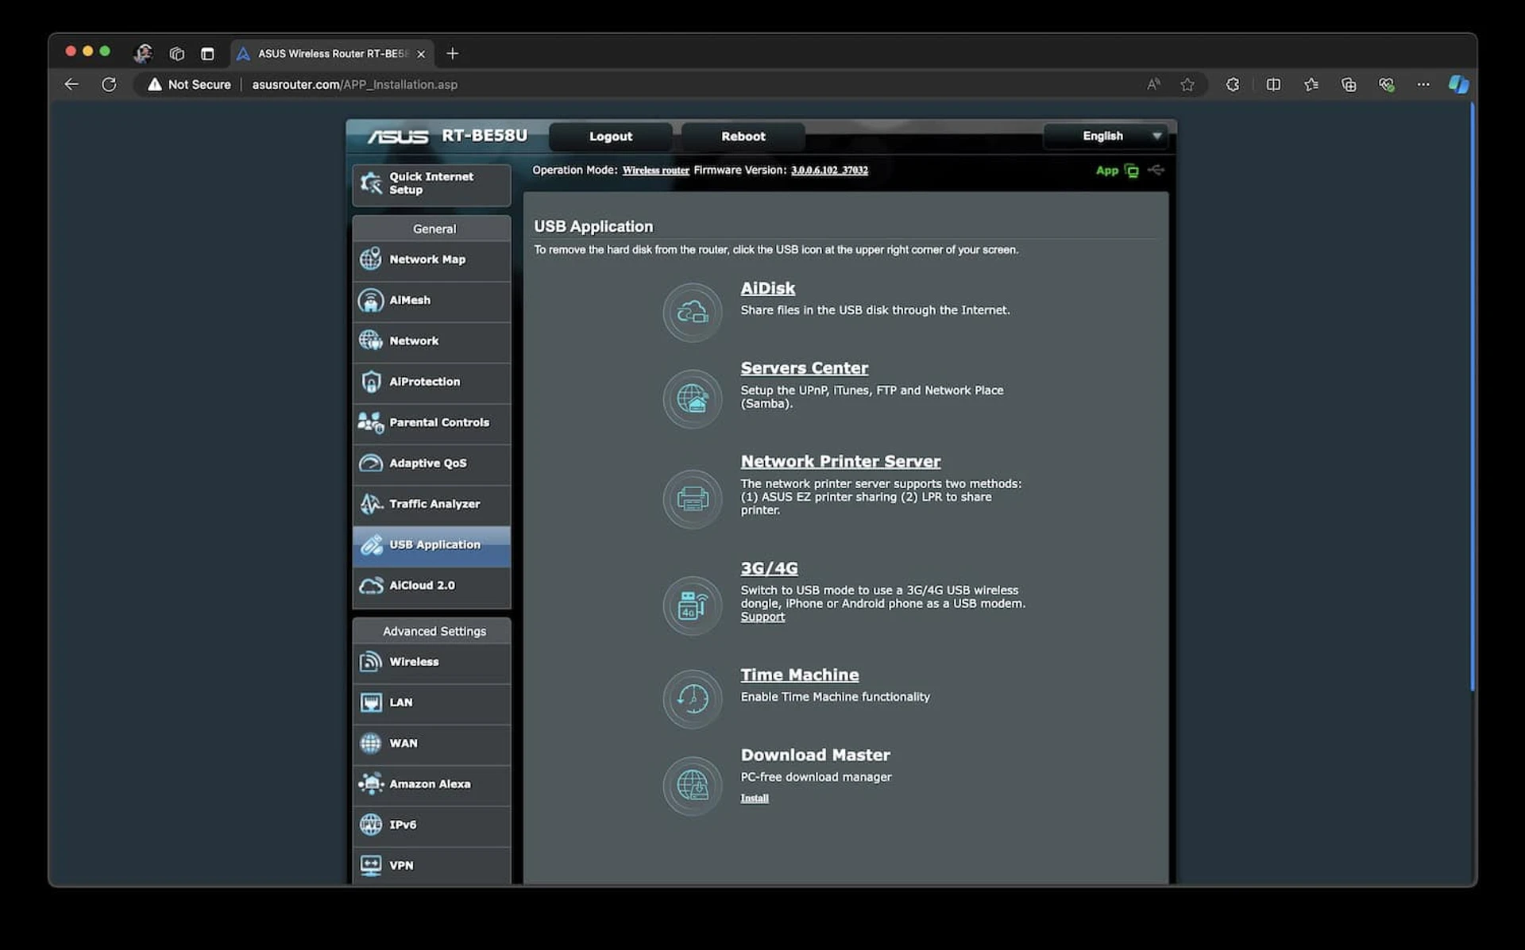This screenshot has width=1525, height=950.
Task: Open the browser read aloud icon
Action: point(1153,84)
